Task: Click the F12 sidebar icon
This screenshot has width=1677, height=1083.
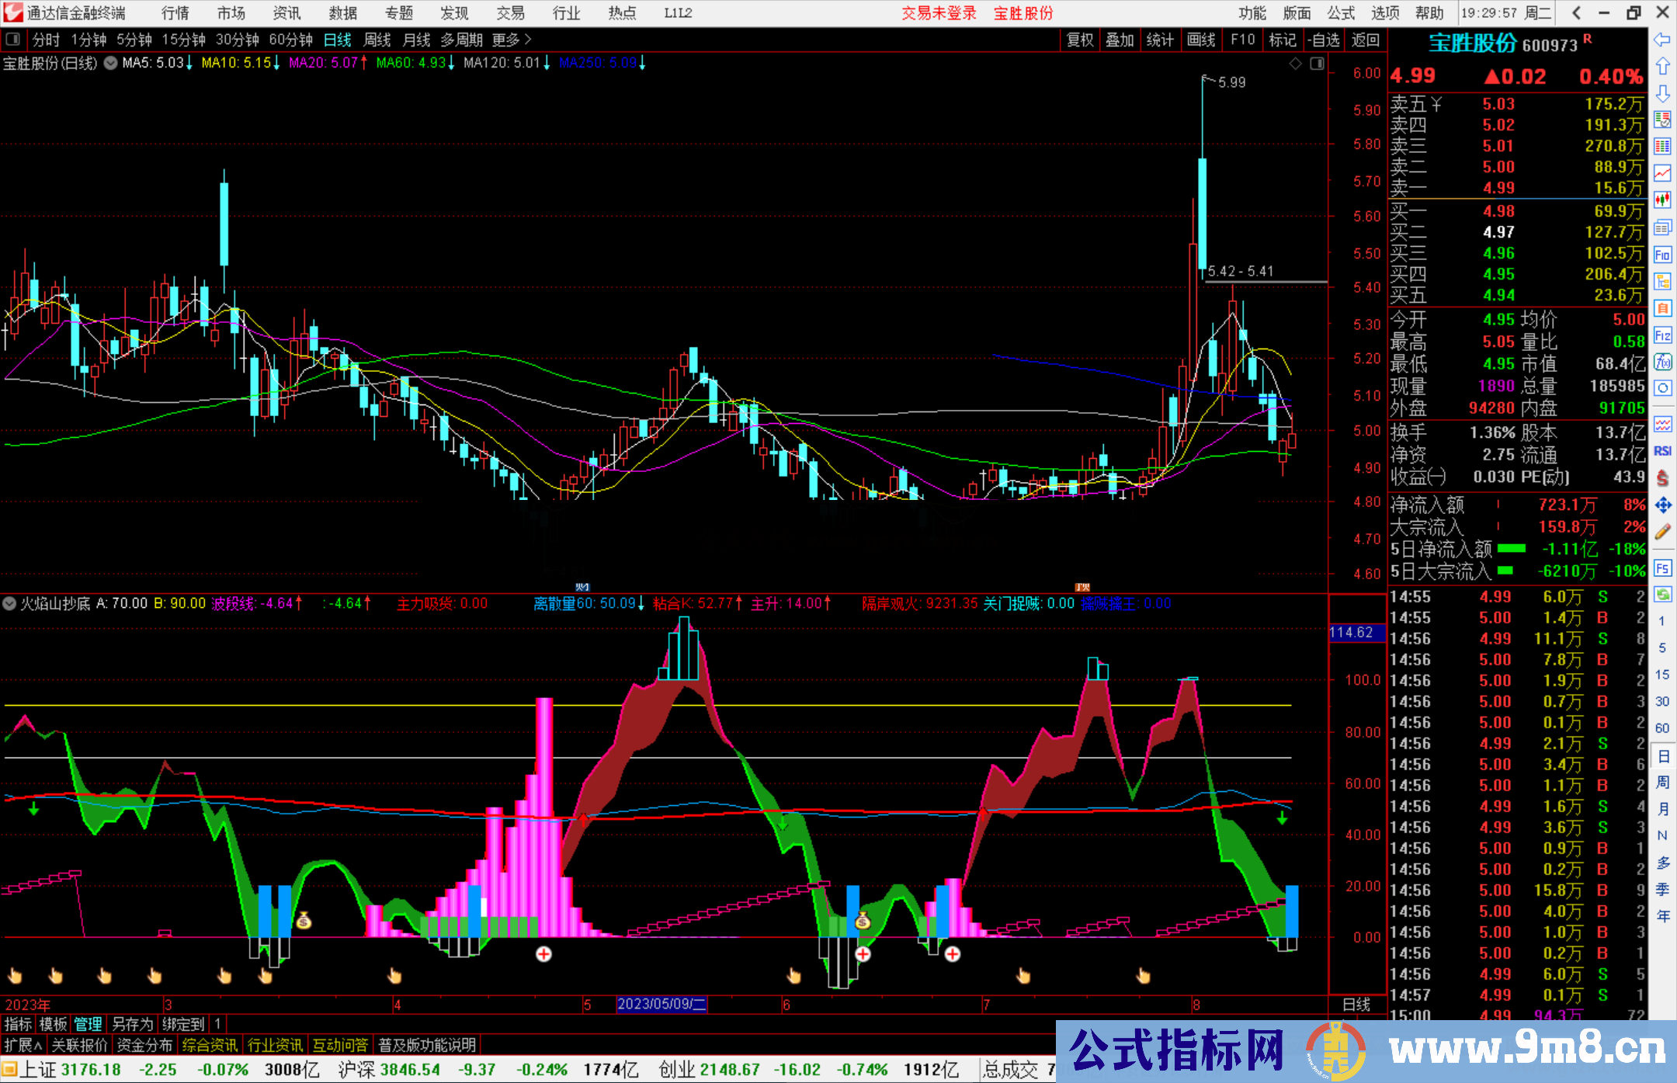Action: pyautogui.click(x=1662, y=335)
